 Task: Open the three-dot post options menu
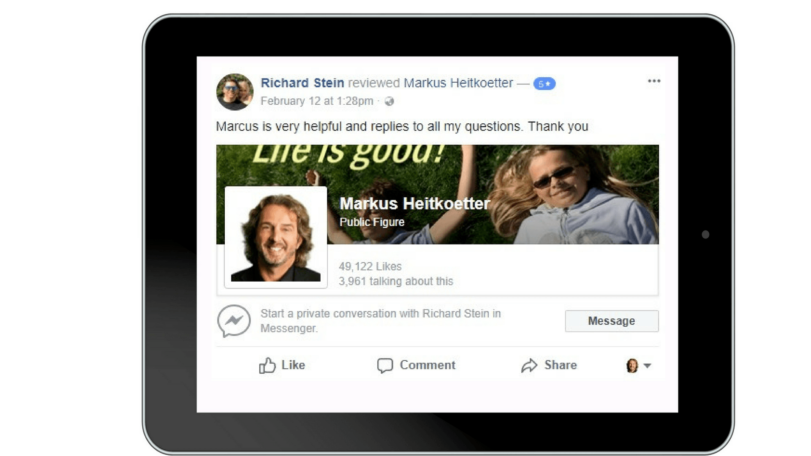point(654,81)
